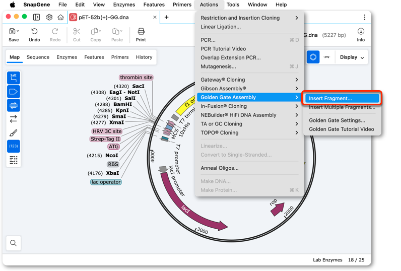Open the Help menu
The image size is (401, 271).
tap(281, 5)
